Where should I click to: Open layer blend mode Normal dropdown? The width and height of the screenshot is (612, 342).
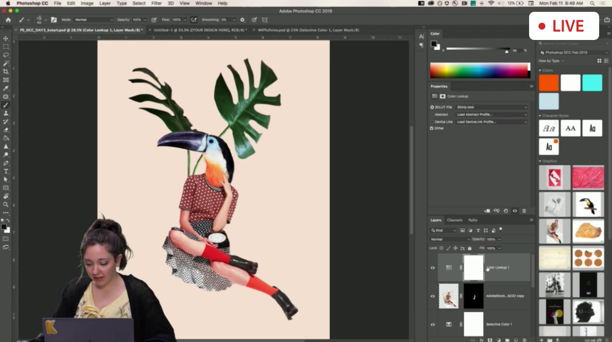click(x=450, y=239)
